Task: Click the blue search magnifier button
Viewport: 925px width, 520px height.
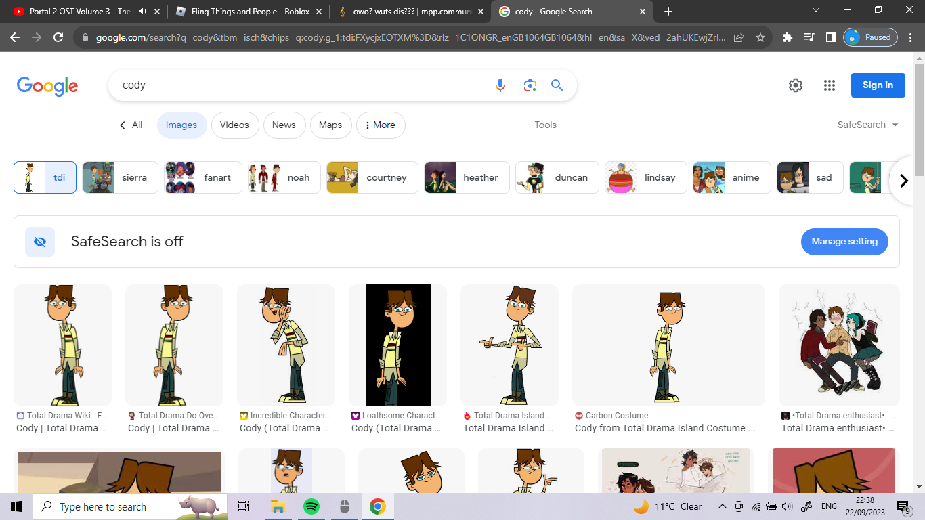Action: pyautogui.click(x=557, y=85)
